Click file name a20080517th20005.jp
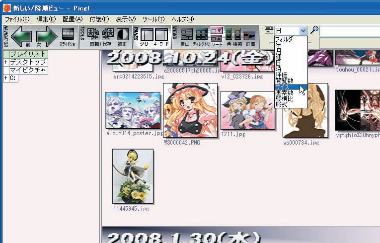Viewport: 380px width, 243px height. pyautogui.click(x=192, y=71)
